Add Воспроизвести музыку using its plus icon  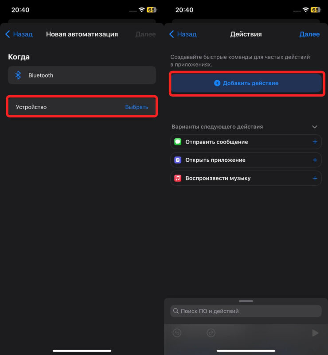315,178
